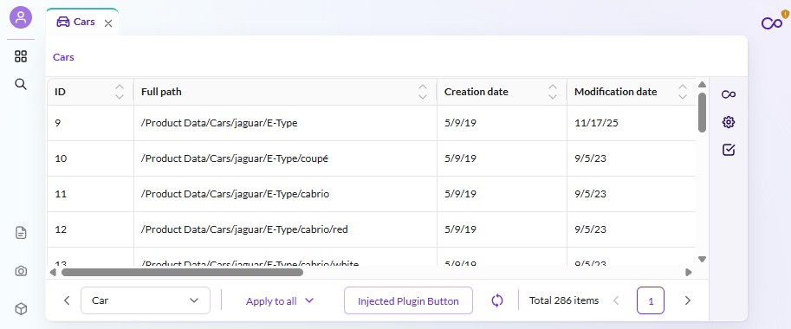Select the row with ID 9

point(372,123)
